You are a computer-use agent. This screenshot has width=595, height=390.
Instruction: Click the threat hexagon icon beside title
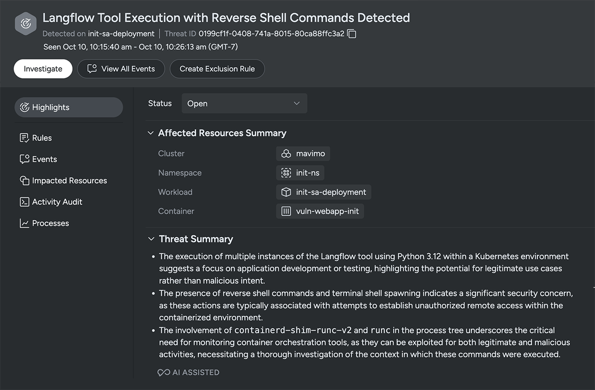pos(26,24)
